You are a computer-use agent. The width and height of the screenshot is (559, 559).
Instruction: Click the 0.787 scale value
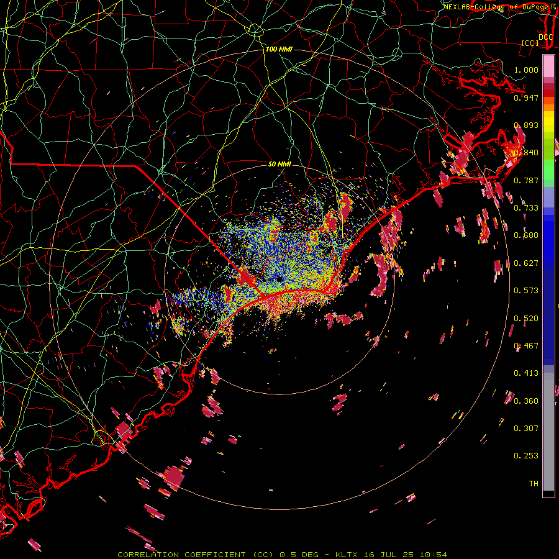(526, 180)
